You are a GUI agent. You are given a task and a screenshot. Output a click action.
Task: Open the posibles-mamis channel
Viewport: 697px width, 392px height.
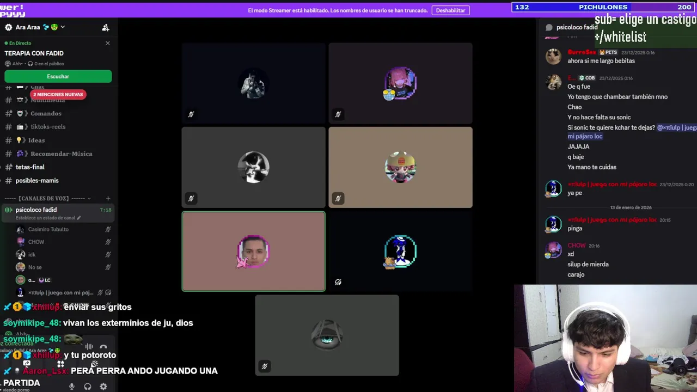coord(37,180)
